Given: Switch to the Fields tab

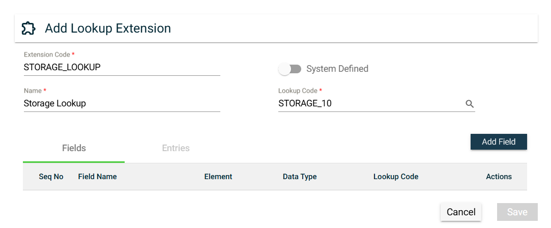Looking at the screenshot, I should tap(74, 148).
